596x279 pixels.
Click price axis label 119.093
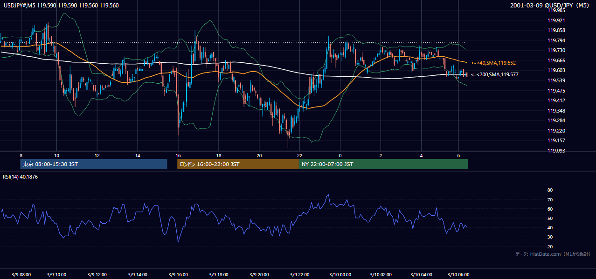[x=556, y=151]
